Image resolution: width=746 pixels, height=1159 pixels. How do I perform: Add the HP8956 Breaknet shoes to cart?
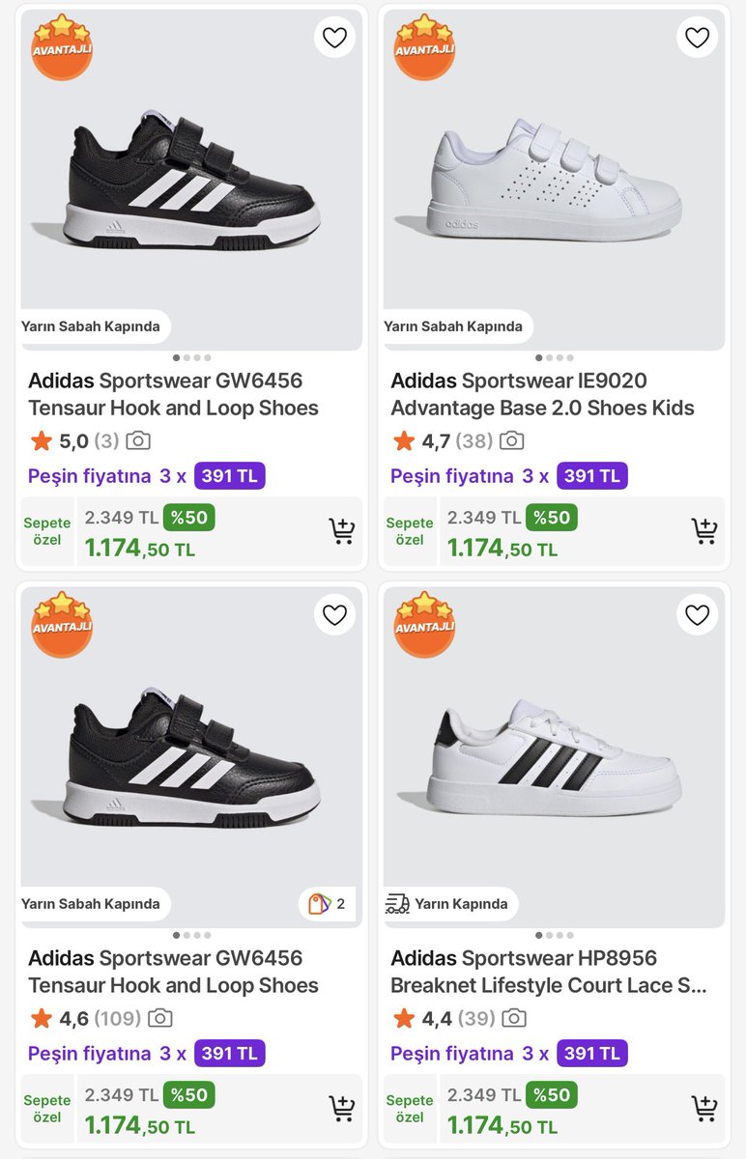coord(703,1109)
